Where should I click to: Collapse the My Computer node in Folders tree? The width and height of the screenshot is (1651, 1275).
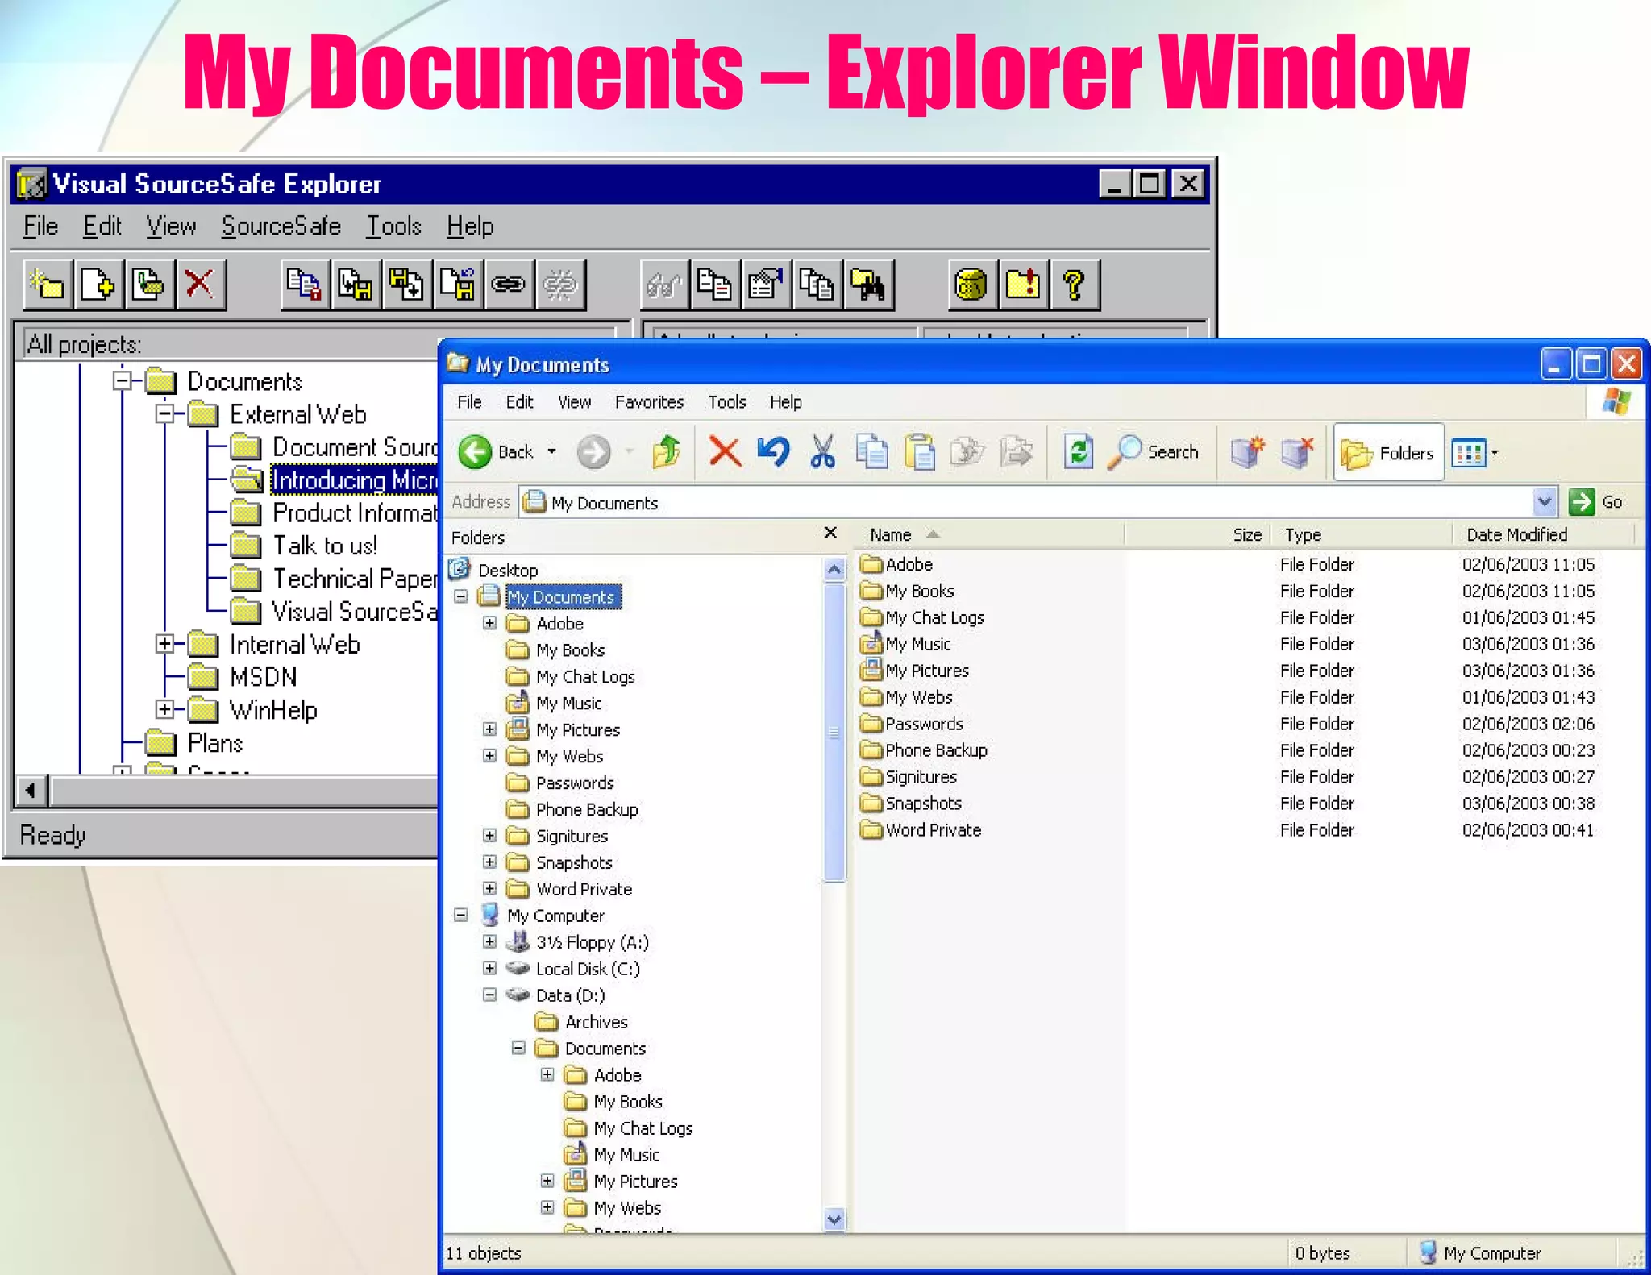(461, 915)
